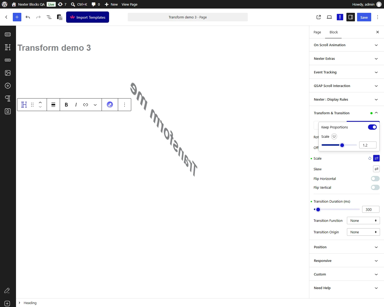
Task: Expand the GSAP Scroll Interaction panel
Action: 346,86
